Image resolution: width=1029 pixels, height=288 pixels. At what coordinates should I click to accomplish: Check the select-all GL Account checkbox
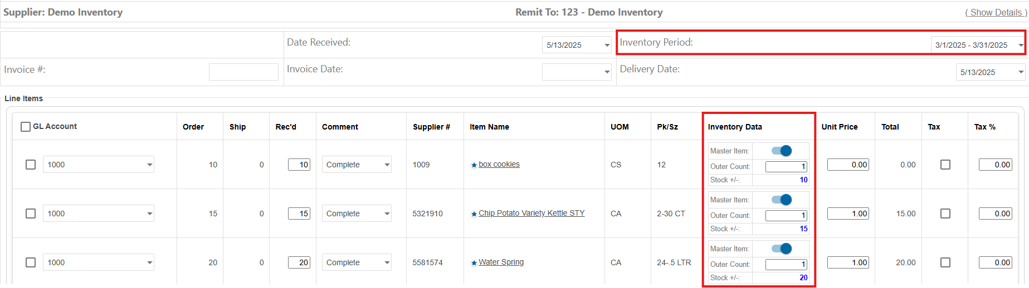[x=26, y=127]
